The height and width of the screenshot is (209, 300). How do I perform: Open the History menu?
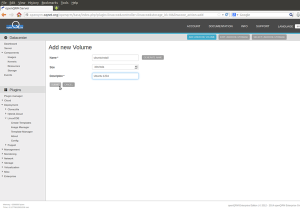click(33, 2)
